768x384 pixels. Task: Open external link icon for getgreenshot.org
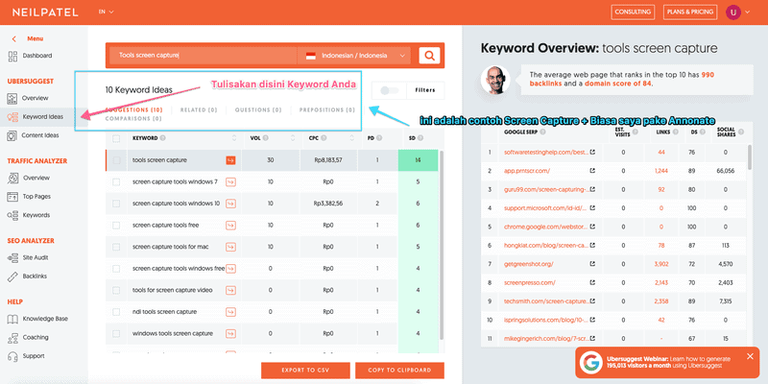click(x=592, y=264)
